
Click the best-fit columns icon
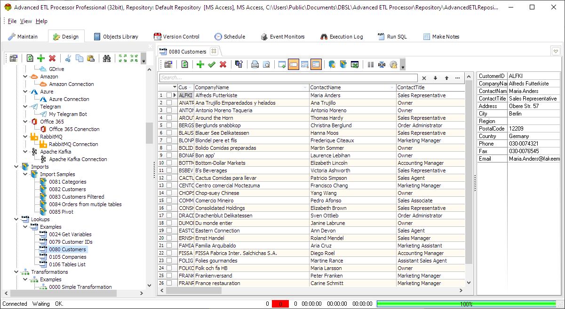(382, 64)
